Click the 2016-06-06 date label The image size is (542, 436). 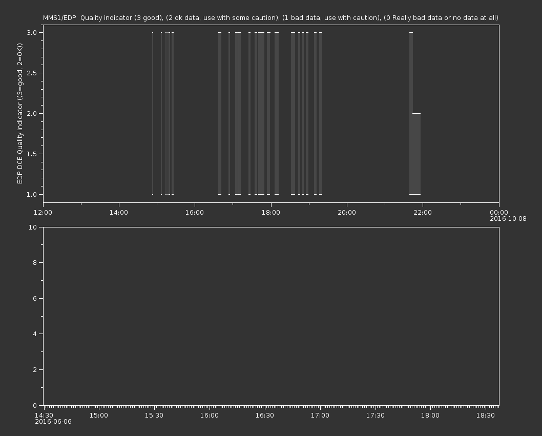(x=53, y=422)
